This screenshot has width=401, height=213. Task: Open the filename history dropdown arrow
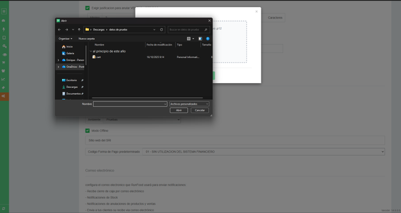(x=165, y=104)
